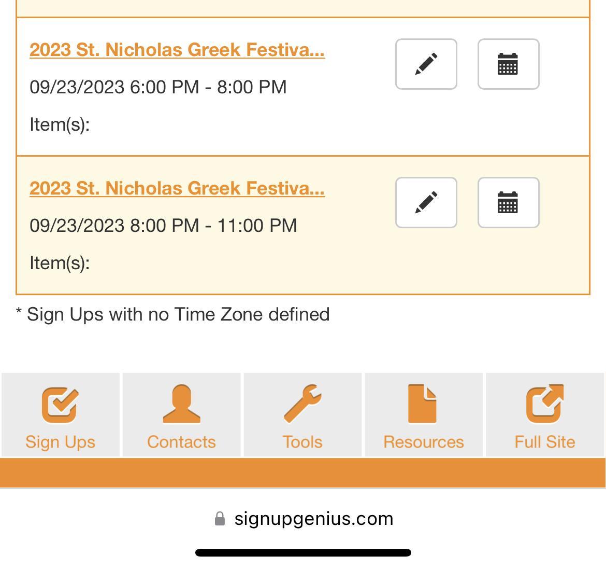Select the Resources document icon

(x=423, y=404)
